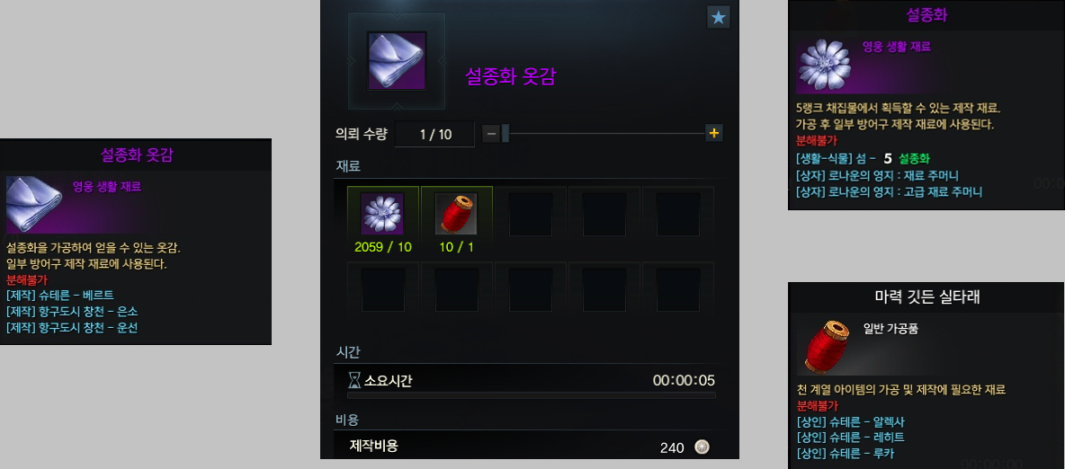Toggle the favorite star icon
The image size is (1065, 469).
(x=719, y=18)
